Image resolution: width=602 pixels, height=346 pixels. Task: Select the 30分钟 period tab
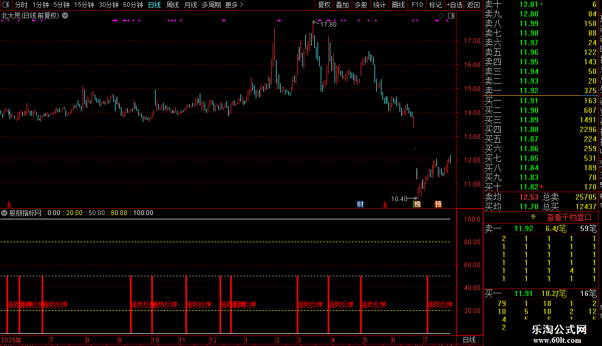pyautogui.click(x=108, y=5)
